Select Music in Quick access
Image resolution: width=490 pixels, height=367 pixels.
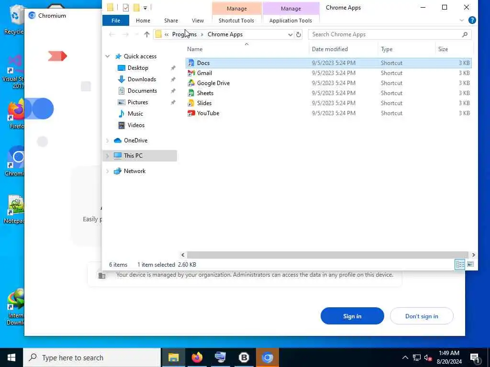click(x=135, y=114)
